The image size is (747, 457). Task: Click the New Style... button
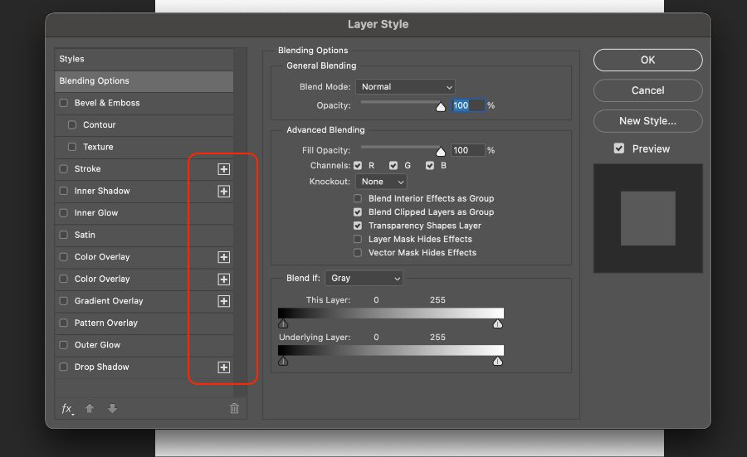[x=648, y=121]
